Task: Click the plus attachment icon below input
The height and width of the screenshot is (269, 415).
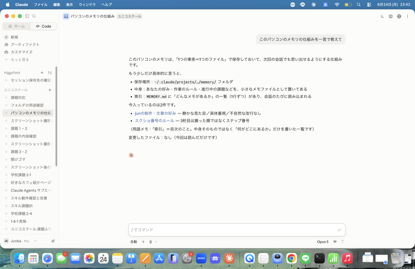Action: [143, 242]
